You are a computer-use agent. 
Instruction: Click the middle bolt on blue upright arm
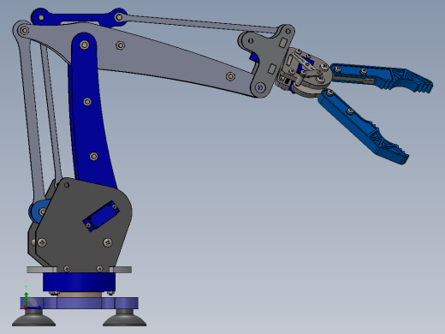(x=87, y=102)
